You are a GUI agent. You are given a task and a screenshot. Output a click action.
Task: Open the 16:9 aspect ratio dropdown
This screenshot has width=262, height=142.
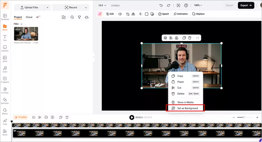click(x=102, y=5)
